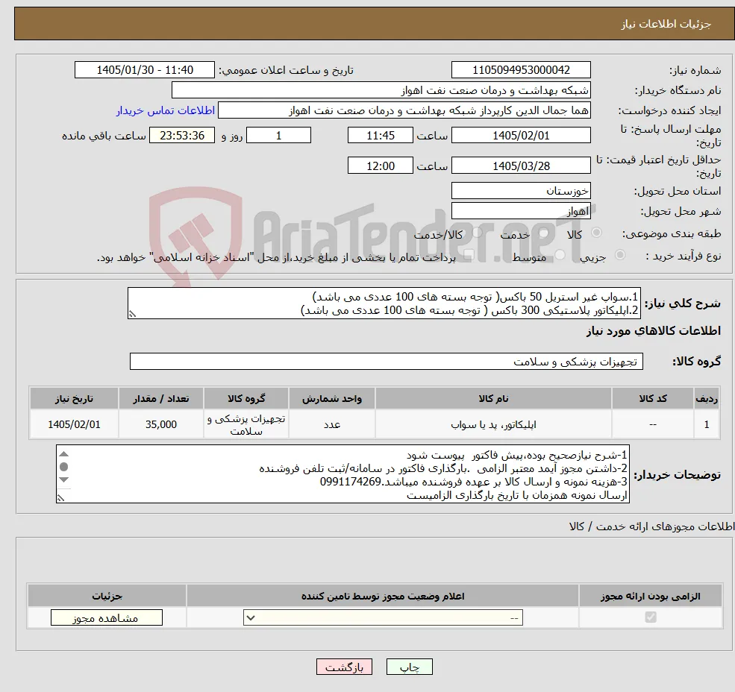Click the واحد شمارش column header
The image size is (735, 692).
click(332, 399)
